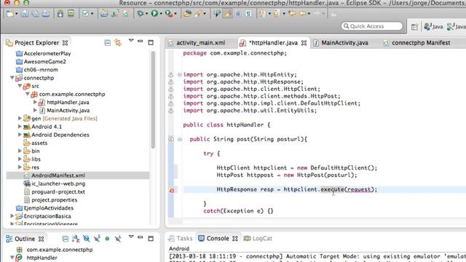The width and height of the screenshot is (466, 262).
Task: Switch to the LogCat tab
Action: (258, 238)
